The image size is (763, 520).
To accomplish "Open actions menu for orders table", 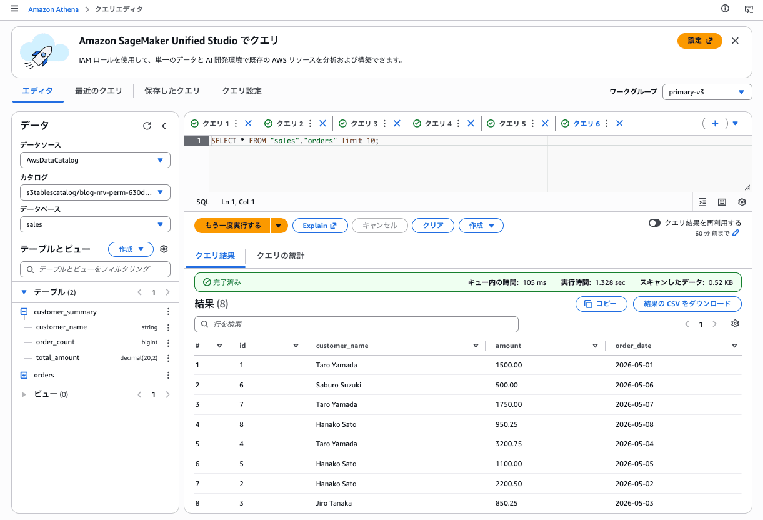I will [x=168, y=376].
